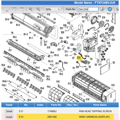Click the Parts Name column header

(100, 105)
